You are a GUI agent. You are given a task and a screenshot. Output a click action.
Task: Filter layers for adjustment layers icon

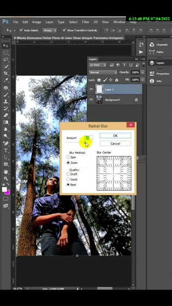pos(118,65)
